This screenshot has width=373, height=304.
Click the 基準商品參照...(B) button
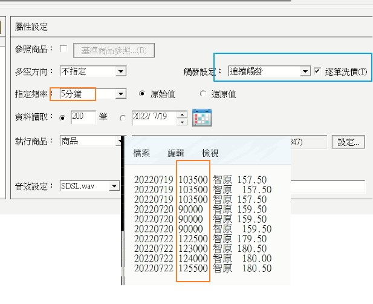pyautogui.click(x=114, y=50)
